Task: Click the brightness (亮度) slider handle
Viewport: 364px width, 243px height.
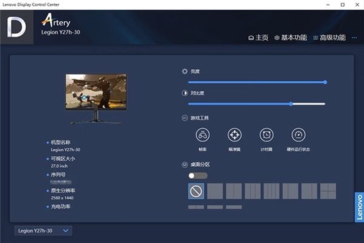Action: click(325, 83)
